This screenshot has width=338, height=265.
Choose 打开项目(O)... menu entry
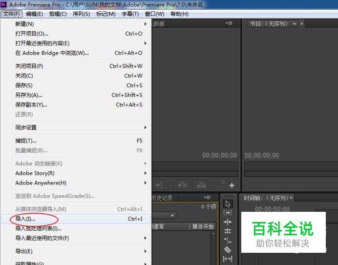(x=81, y=34)
